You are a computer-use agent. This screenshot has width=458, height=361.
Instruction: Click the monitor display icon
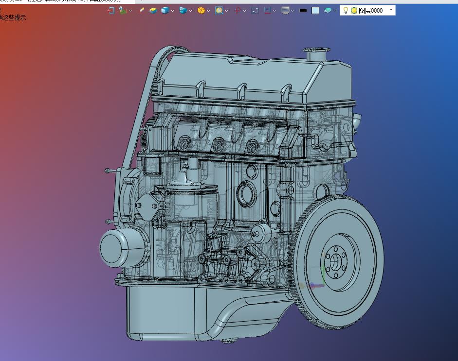click(x=285, y=10)
